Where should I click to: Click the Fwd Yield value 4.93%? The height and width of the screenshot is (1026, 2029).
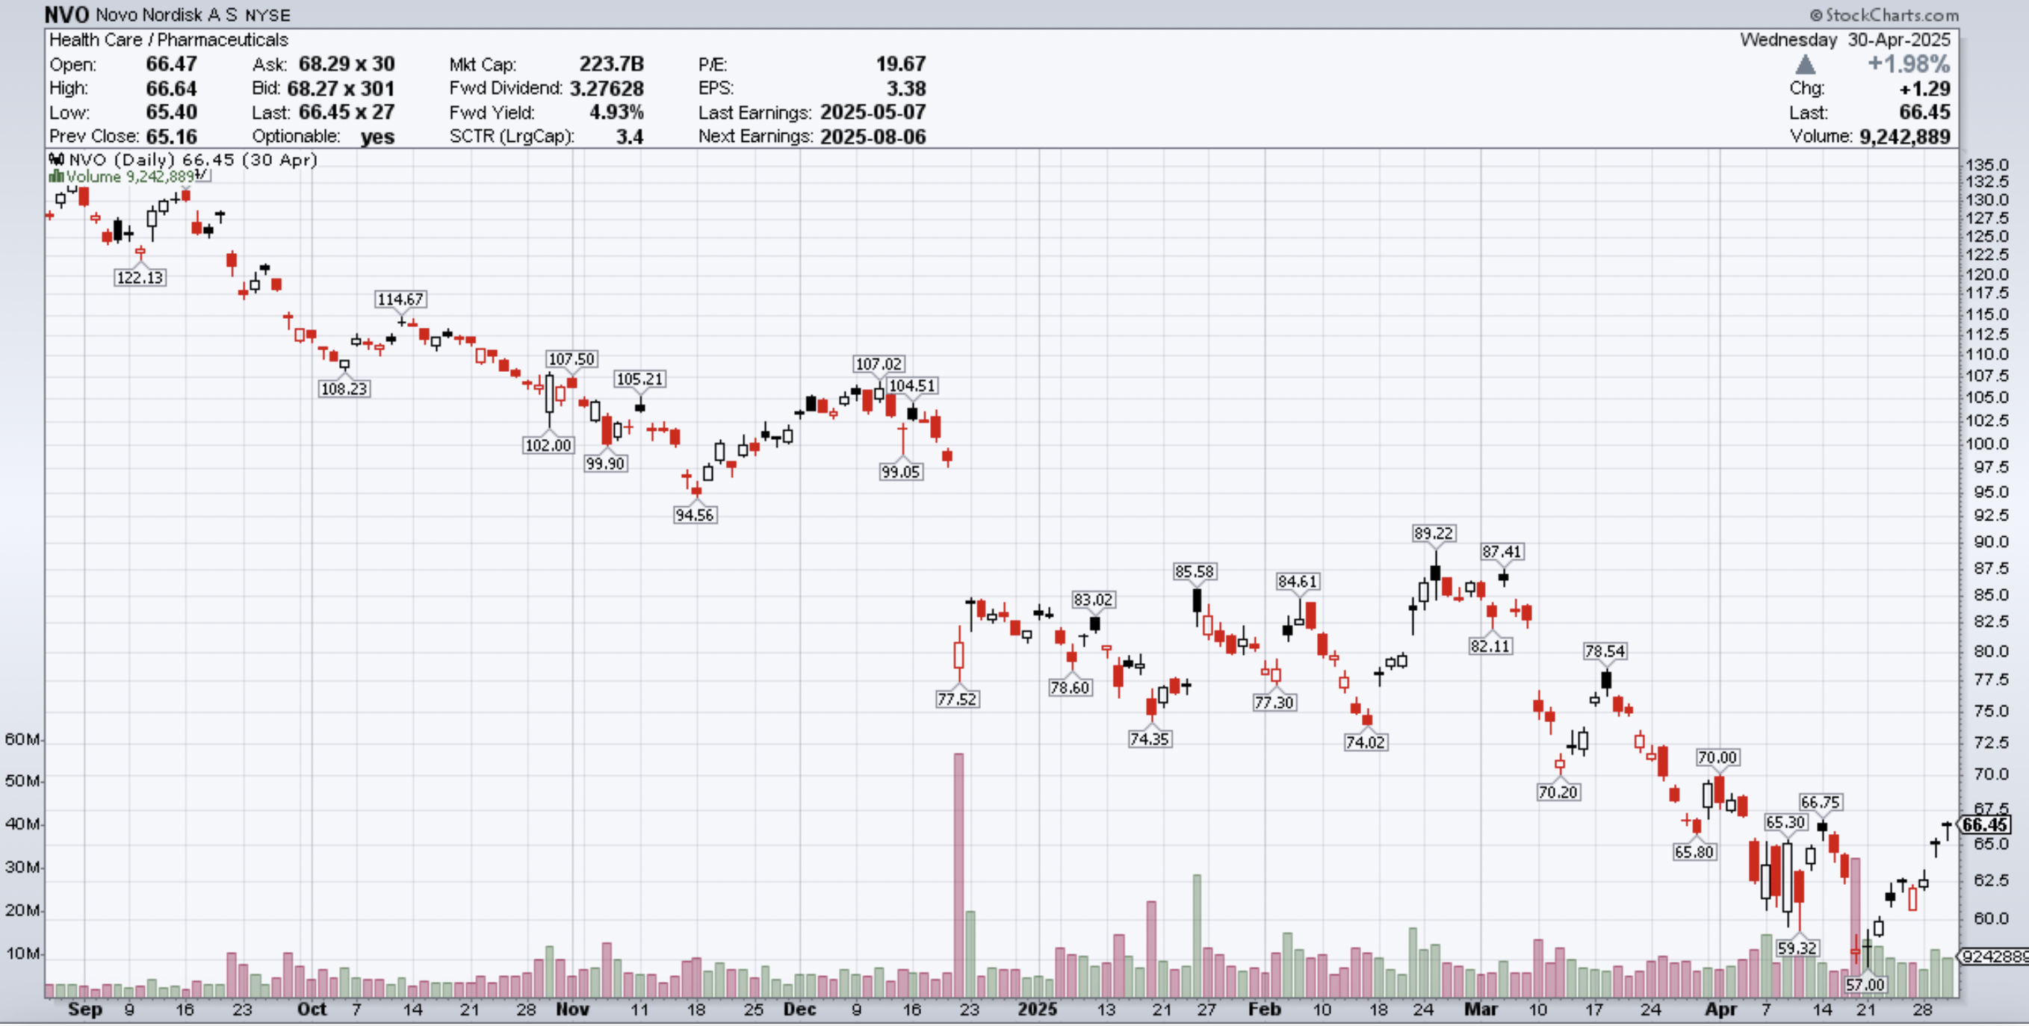click(x=616, y=112)
